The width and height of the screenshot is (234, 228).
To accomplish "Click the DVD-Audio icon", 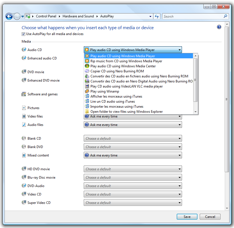I will coord(24,186).
